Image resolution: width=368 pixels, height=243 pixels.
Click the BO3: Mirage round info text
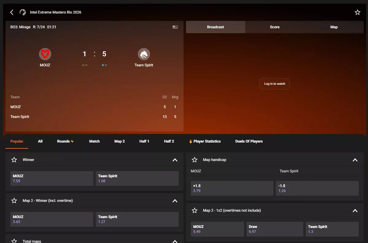point(33,27)
